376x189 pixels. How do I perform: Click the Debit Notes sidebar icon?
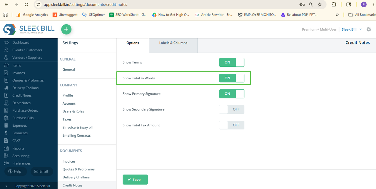point(6,103)
